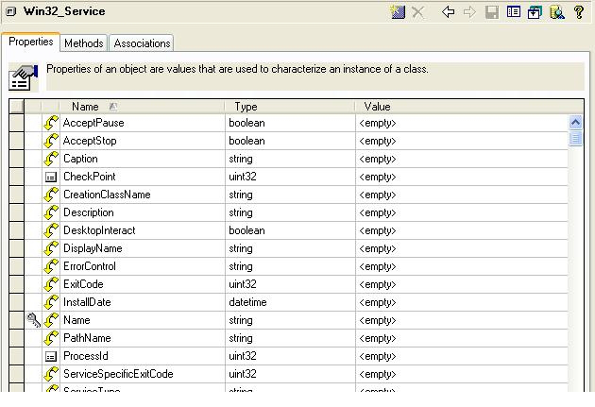The height and width of the screenshot is (407, 595).
Task: Select the row header for InstallDate
Action: (x=16, y=302)
